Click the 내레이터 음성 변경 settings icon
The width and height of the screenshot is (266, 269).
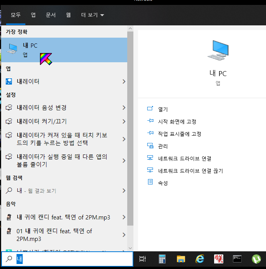click(9, 108)
